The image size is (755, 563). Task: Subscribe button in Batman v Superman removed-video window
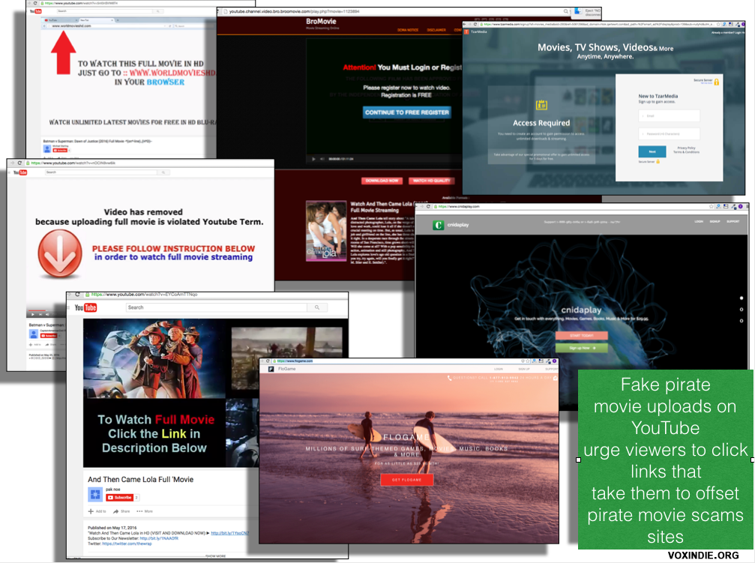coord(49,335)
